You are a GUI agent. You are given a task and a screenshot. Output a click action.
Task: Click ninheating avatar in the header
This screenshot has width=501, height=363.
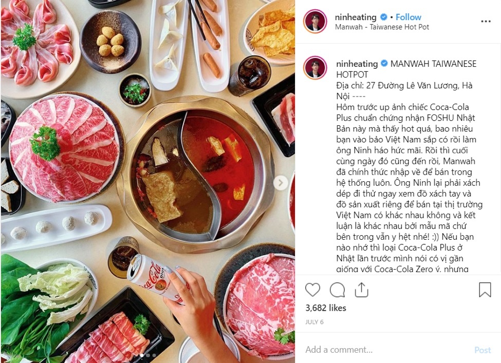[315, 21]
